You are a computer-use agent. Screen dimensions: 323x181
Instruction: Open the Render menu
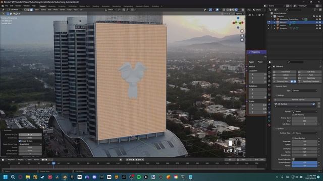(x=18, y=6)
